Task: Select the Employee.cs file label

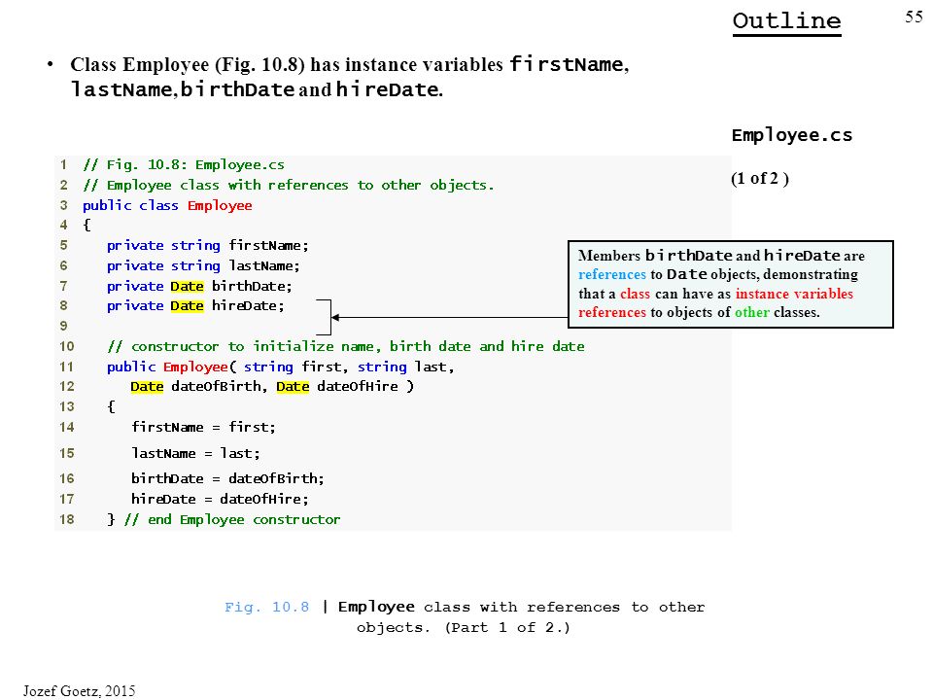Action: [792, 135]
